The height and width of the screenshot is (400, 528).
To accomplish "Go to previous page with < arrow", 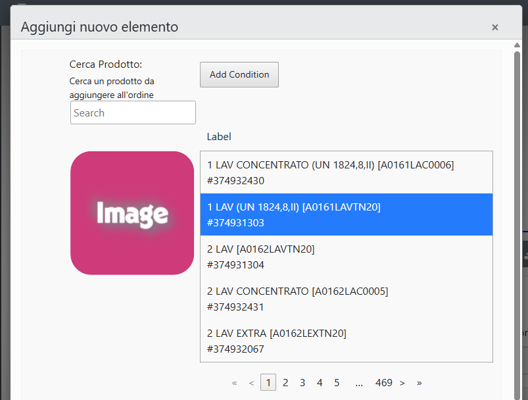I will tap(251, 383).
